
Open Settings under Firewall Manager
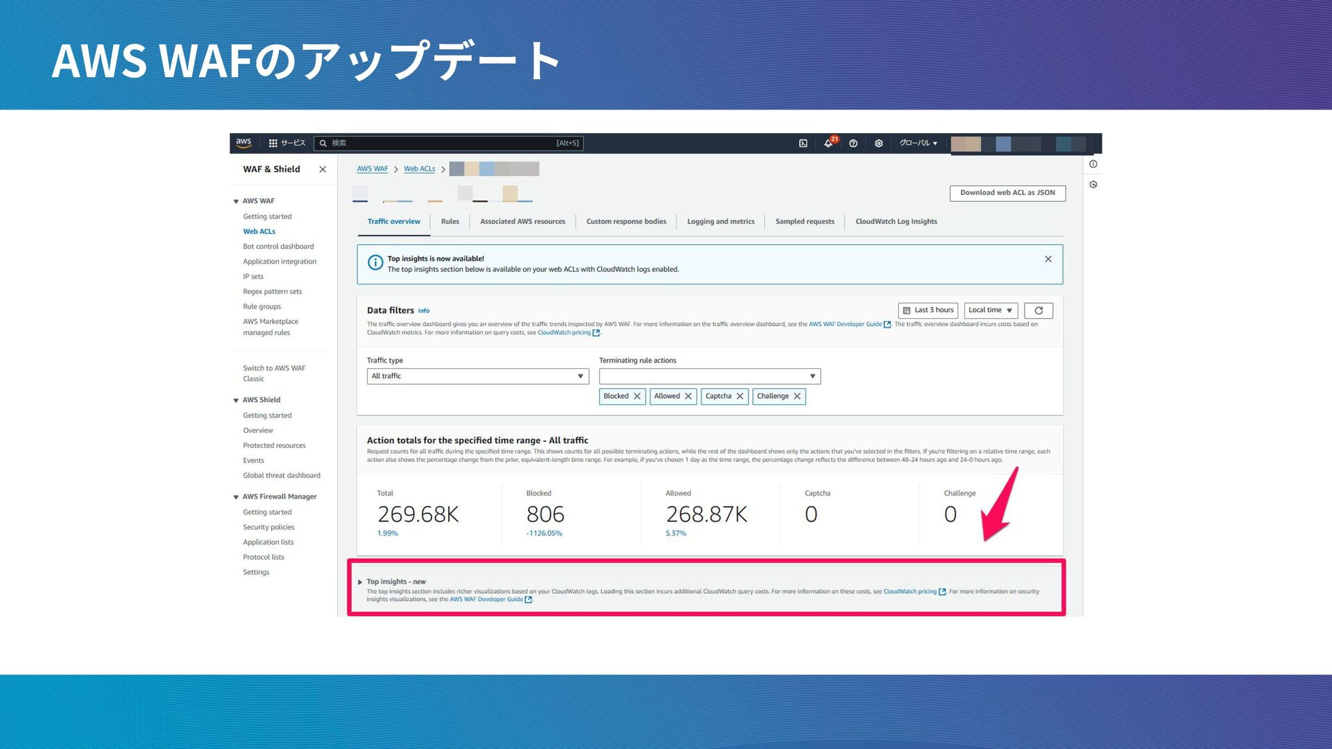point(256,572)
